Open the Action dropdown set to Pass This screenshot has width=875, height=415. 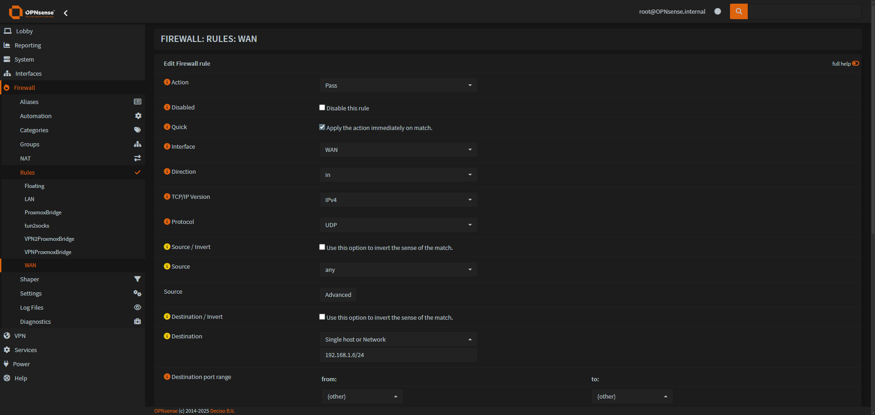(398, 85)
